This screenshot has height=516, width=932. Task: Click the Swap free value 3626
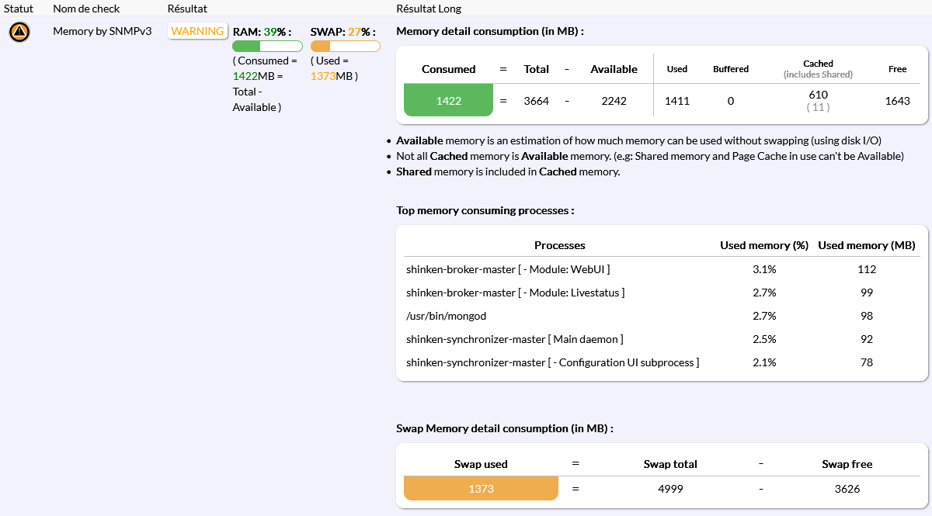pyautogui.click(x=847, y=489)
